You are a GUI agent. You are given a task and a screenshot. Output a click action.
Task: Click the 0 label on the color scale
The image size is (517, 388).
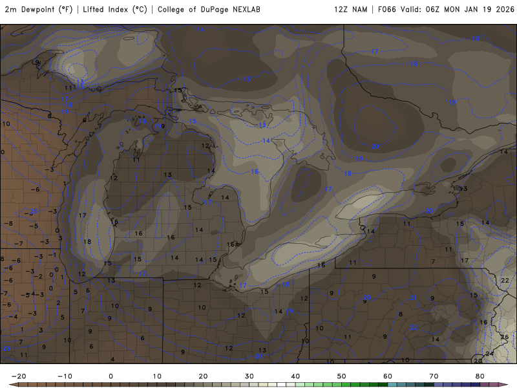pyautogui.click(x=111, y=376)
